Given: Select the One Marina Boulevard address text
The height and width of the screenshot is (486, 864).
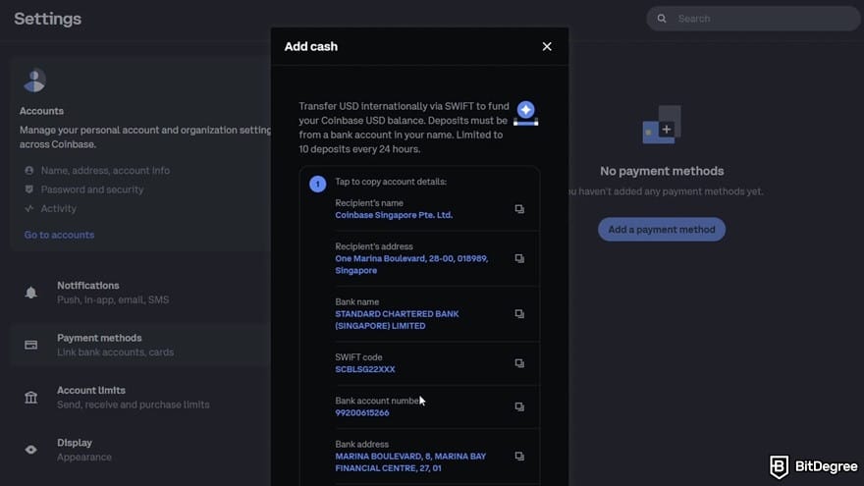Looking at the screenshot, I should (x=411, y=264).
